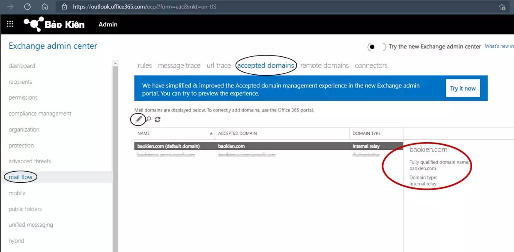Image resolution: width=514 pixels, height=252 pixels.
Task: Go to browser home page
Action: (x=45, y=7)
